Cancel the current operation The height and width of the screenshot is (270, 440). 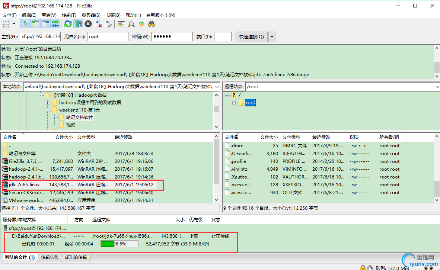point(88,24)
